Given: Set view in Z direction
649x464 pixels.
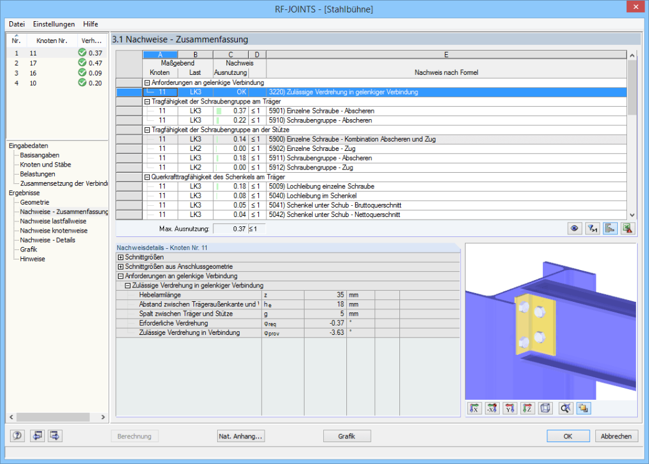Looking at the screenshot, I should click(527, 408).
